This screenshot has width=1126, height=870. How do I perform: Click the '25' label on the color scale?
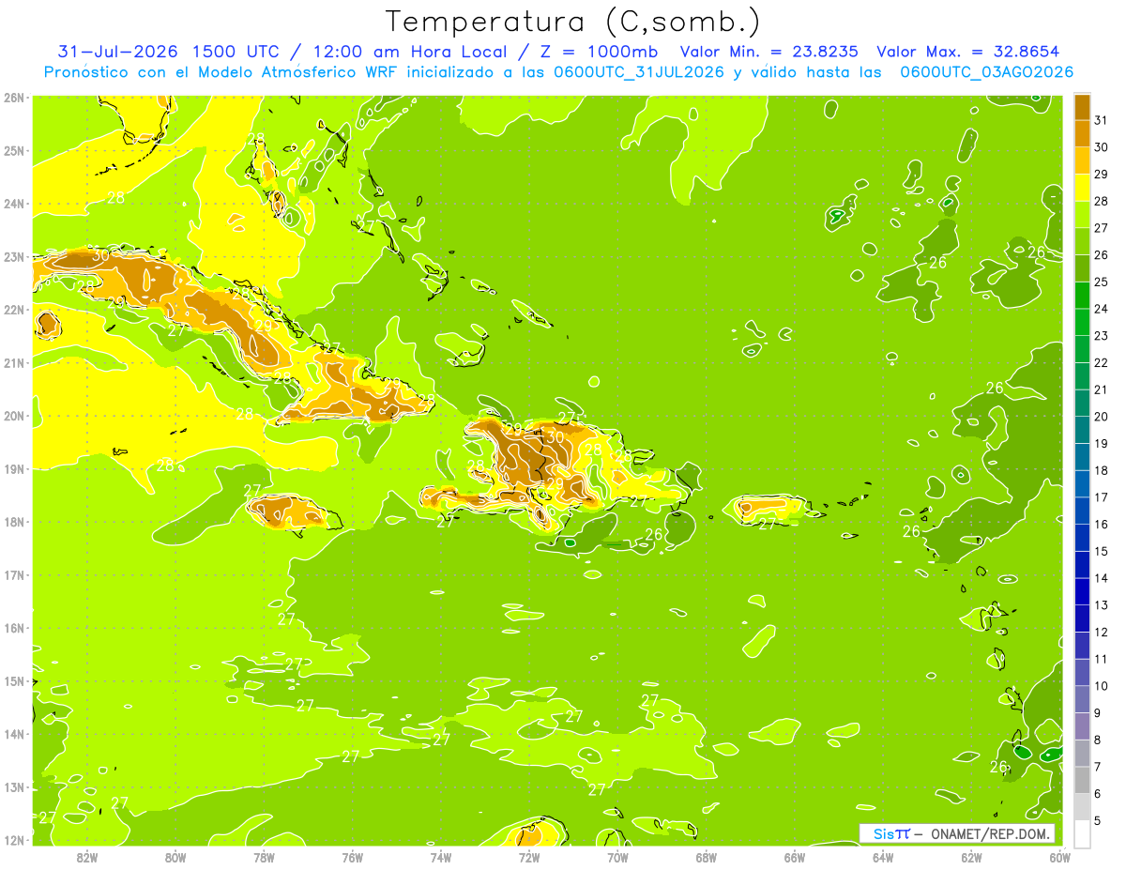tap(1101, 282)
